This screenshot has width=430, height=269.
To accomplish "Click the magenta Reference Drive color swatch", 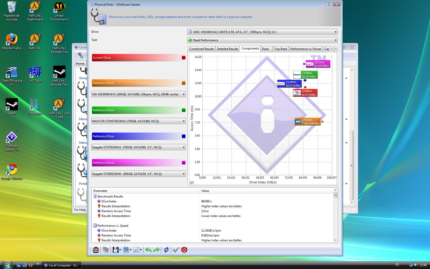I will click(x=184, y=163).
